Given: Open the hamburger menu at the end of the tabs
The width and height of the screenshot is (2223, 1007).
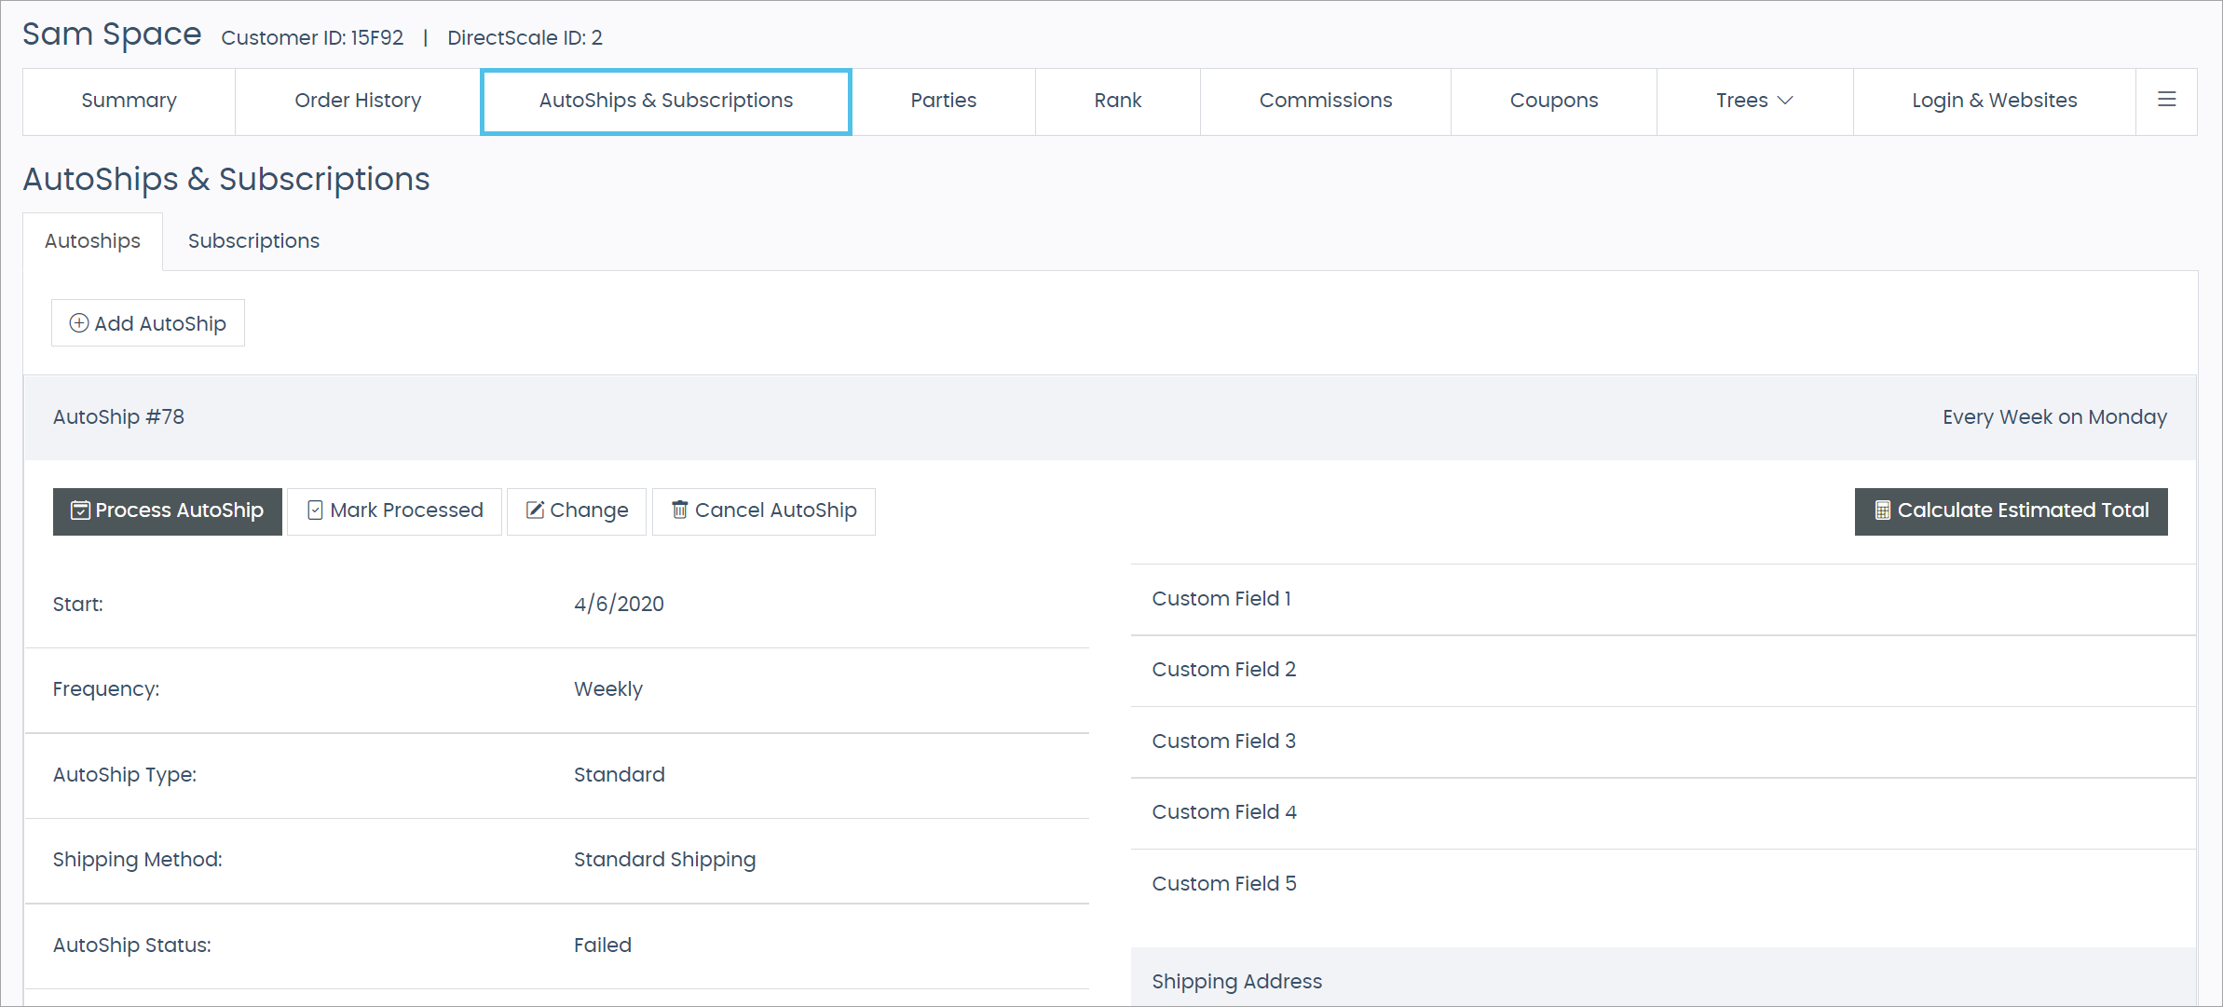Looking at the screenshot, I should [x=2167, y=100].
